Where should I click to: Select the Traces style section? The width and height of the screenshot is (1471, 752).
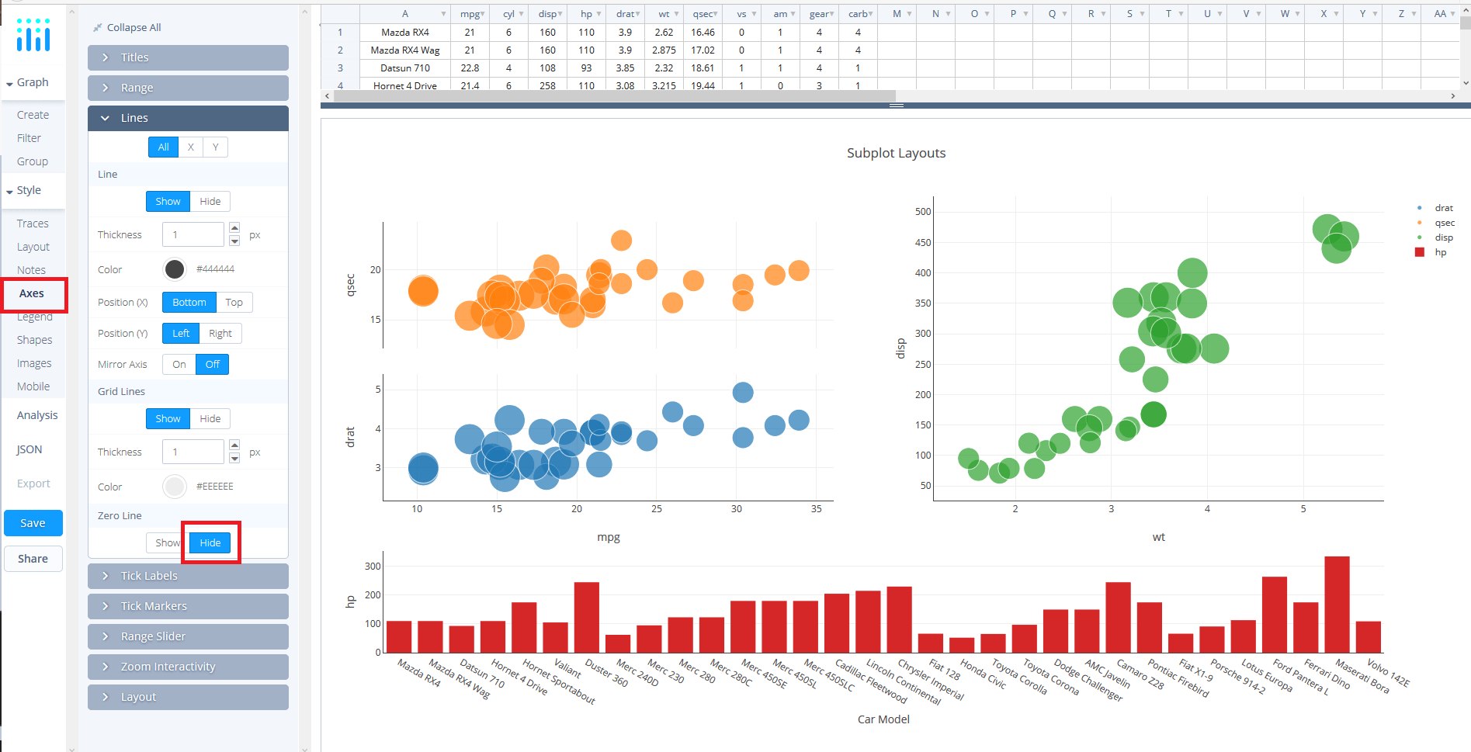33,223
